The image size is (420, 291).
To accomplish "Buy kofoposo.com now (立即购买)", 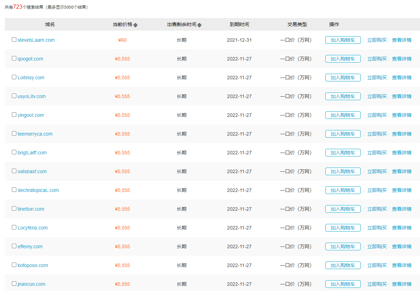I will [377, 265].
